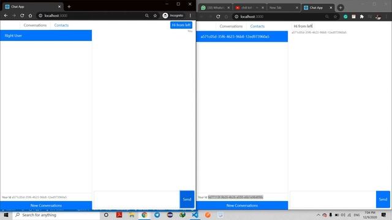Reload the page in the left Incognito window
The width and height of the screenshot is (392, 220).
[22, 15]
